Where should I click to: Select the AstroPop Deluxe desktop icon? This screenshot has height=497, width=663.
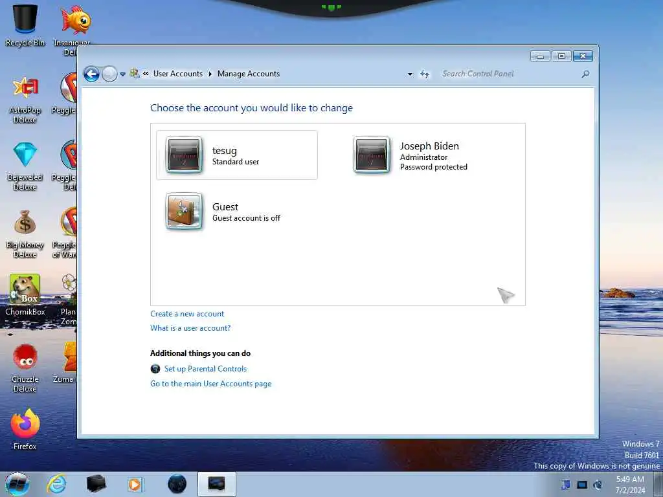click(x=25, y=100)
